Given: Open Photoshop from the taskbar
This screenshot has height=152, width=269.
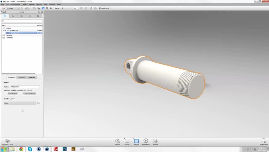Looking at the screenshot, I should click(64, 149).
